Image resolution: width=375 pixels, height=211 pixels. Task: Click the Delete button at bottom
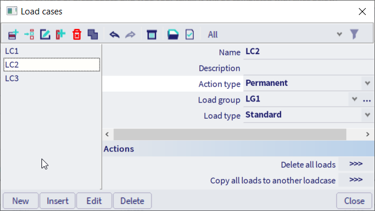(x=132, y=201)
